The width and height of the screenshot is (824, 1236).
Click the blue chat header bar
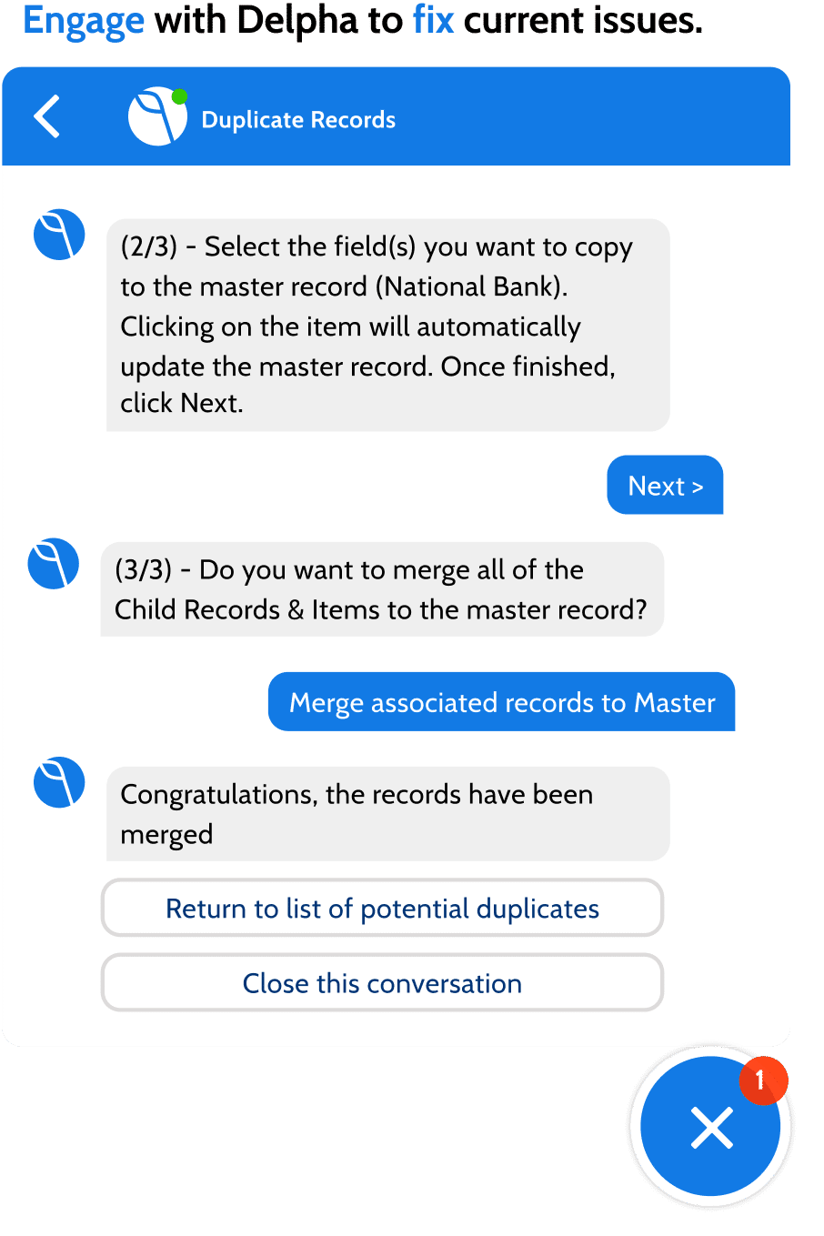point(396,116)
